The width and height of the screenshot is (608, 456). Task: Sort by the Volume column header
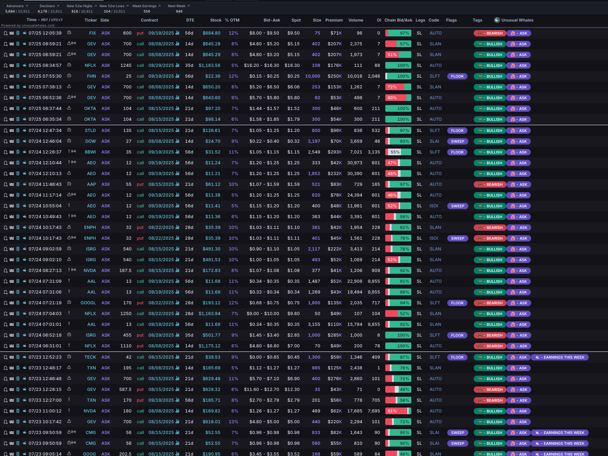tap(356, 20)
